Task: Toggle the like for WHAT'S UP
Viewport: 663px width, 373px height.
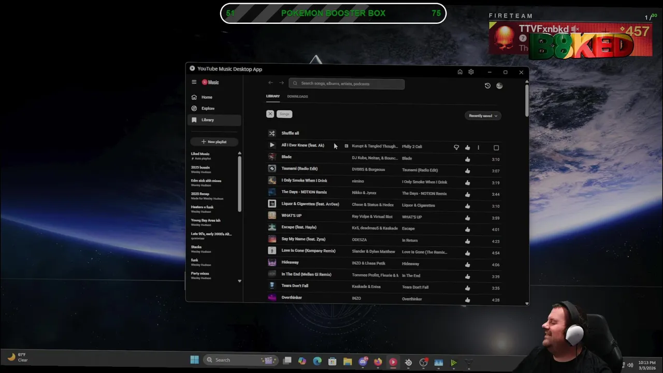Action: point(468,218)
